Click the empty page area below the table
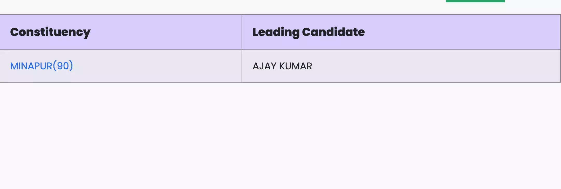Image resolution: width=561 pixels, height=189 pixels. pos(280,135)
